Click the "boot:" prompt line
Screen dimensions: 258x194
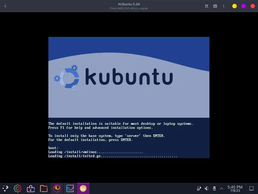pyautogui.click(x=53, y=148)
